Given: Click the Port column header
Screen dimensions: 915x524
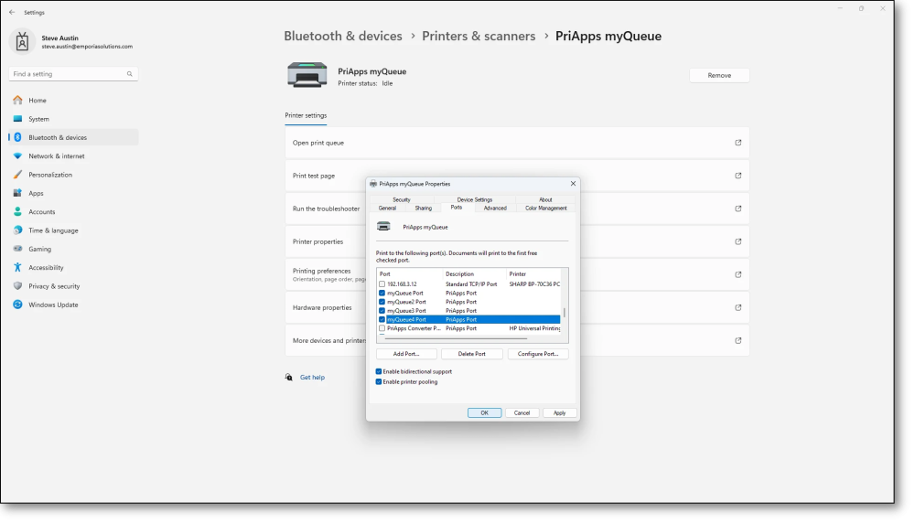Looking at the screenshot, I should tap(410, 274).
